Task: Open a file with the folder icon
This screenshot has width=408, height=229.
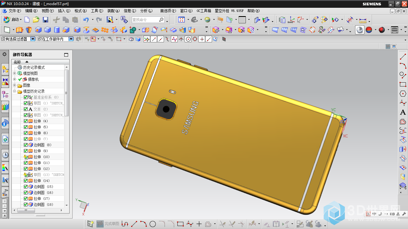Action: (36, 20)
